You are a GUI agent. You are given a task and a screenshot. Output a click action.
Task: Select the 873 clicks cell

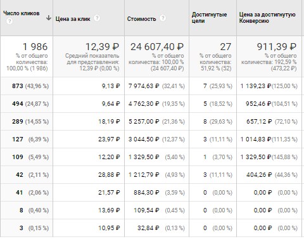[27, 86]
